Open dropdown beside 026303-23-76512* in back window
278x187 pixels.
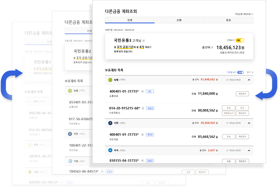(x=62, y=182)
